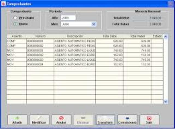Open the Mes month dropdown
This screenshot has height=129, width=175.
click(94, 24)
